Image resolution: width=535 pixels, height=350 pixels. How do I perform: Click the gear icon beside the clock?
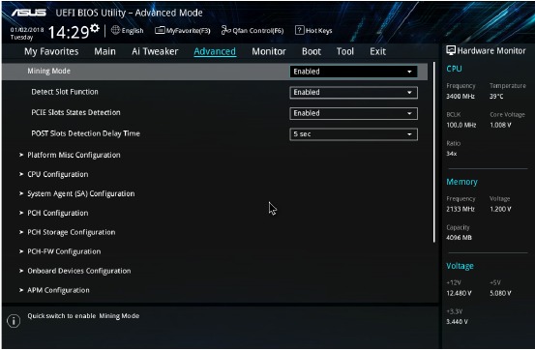[95, 28]
